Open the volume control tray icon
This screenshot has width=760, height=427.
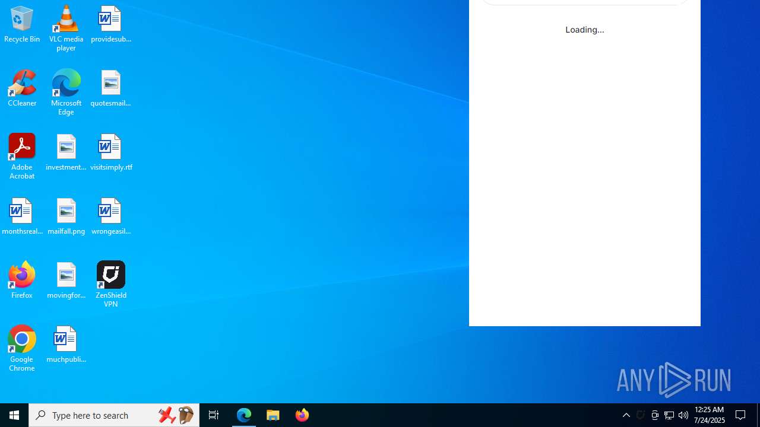(683, 415)
